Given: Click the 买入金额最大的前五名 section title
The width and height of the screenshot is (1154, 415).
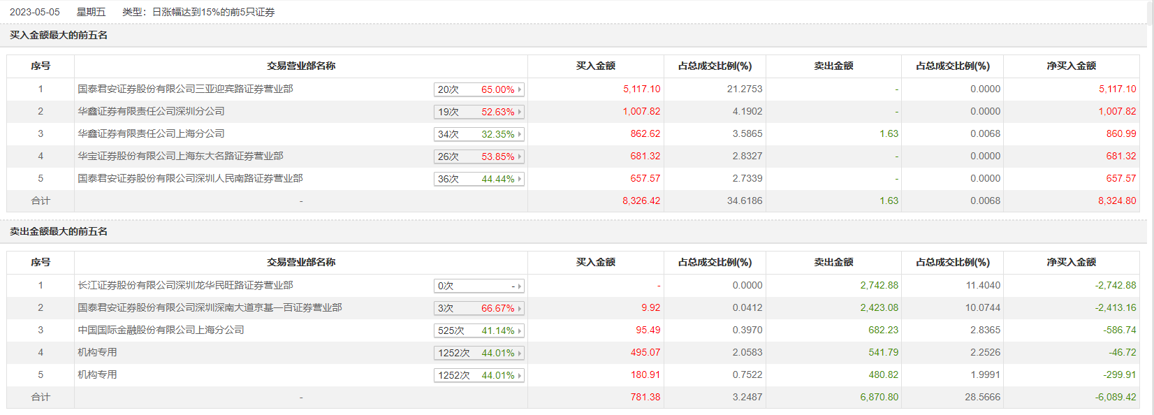Looking at the screenshot, I should click(x=59, y=35).
